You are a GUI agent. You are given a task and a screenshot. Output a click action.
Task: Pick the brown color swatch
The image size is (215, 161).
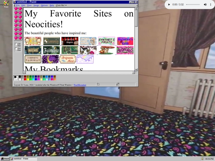[55, 77]
